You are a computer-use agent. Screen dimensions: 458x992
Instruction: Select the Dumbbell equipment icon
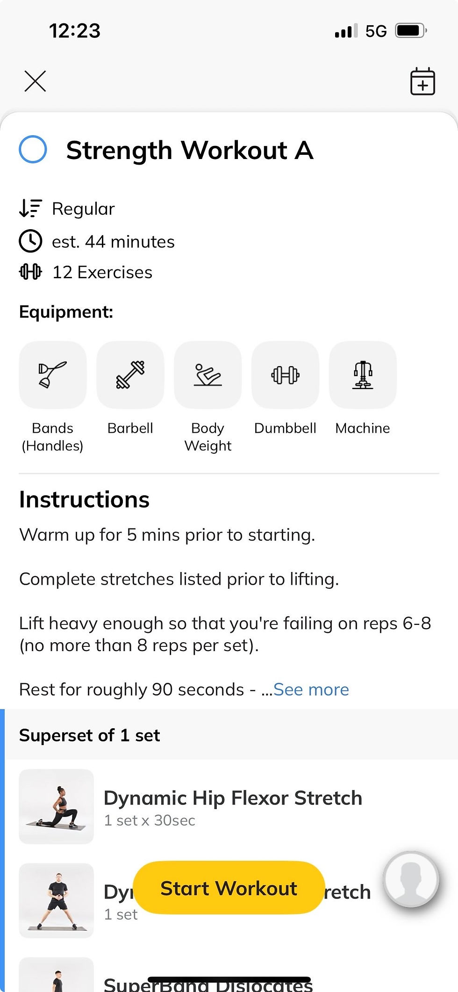[x=285, y=374]
